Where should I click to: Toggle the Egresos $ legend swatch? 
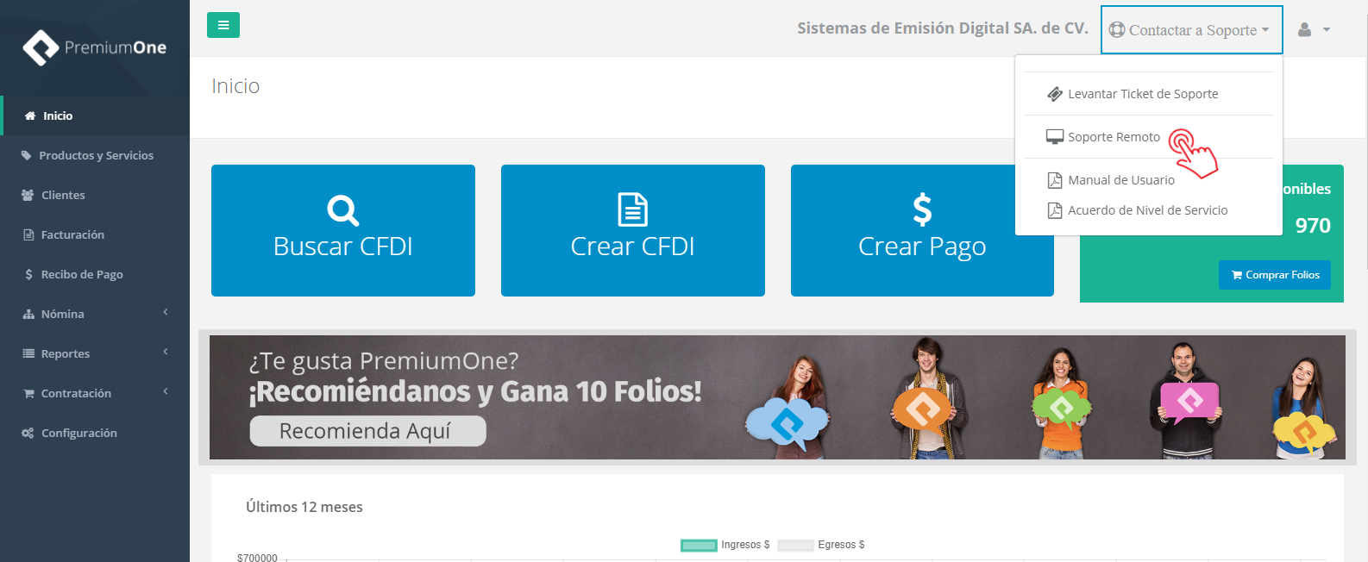coord(795,545)
